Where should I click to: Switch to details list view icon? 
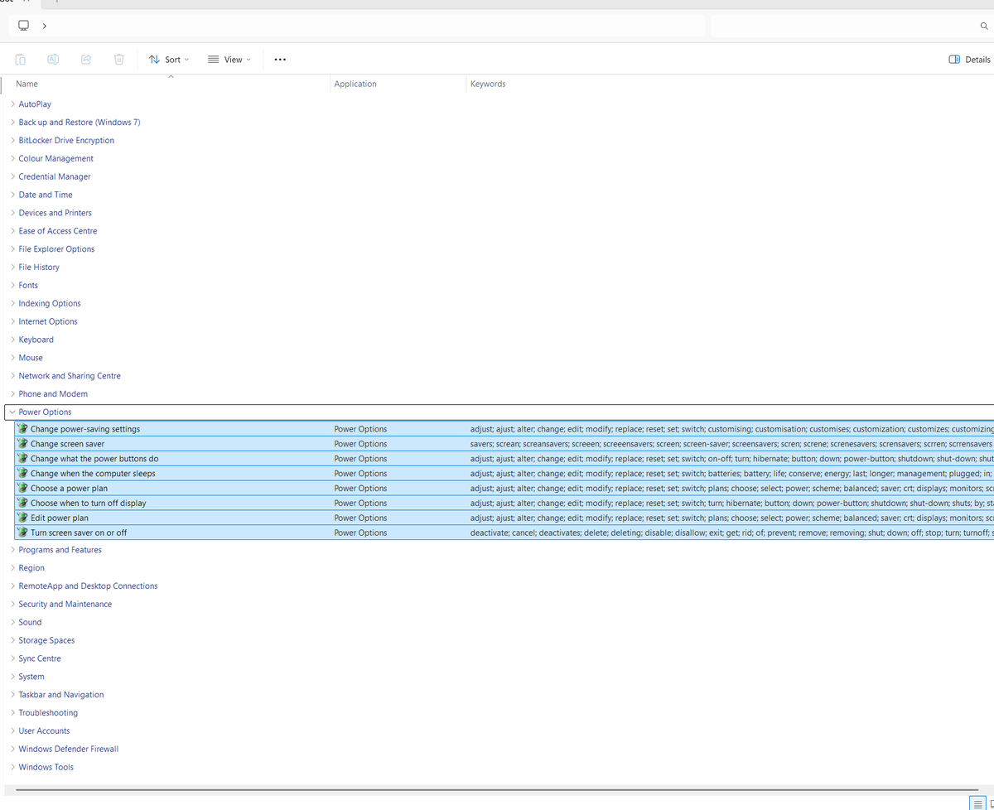(x=978, y=803)
